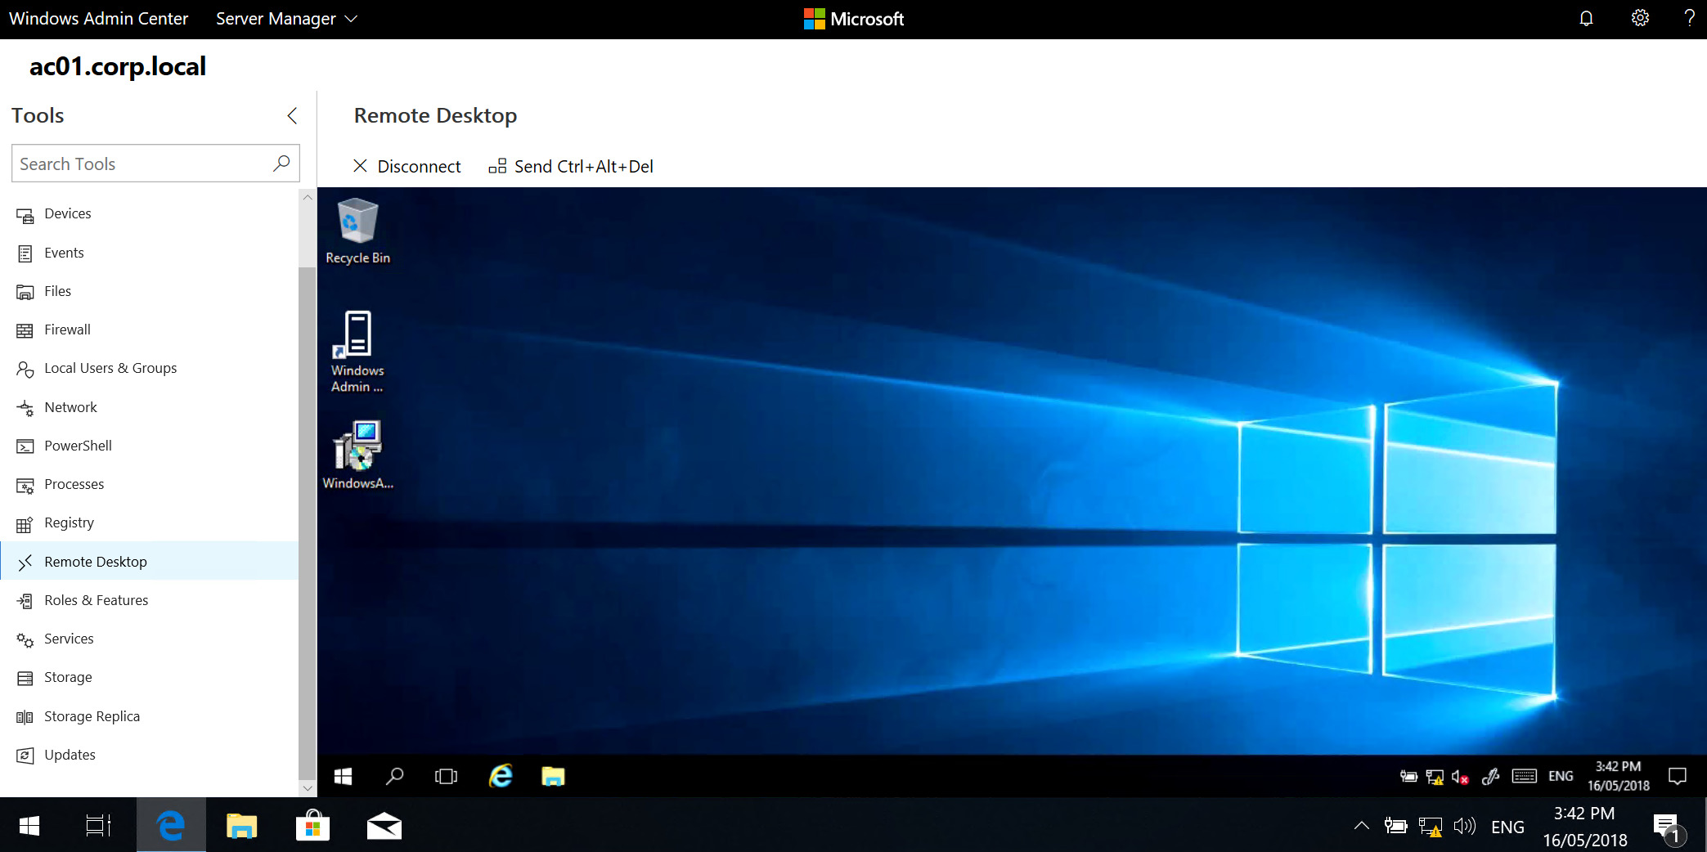Image resolution: width=1707 pixels, height=852 pixels.
Task: Open the Firewall tool
Action: coord(67,330)
